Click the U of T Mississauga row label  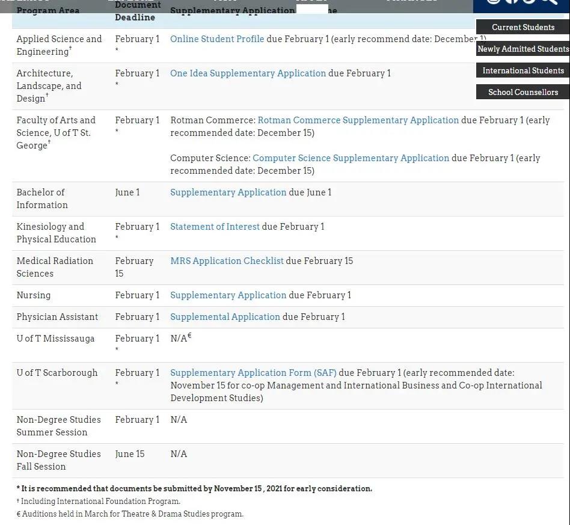pos(55,339)
